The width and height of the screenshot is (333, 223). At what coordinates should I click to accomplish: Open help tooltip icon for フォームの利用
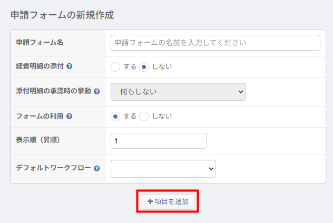[70, 116]
